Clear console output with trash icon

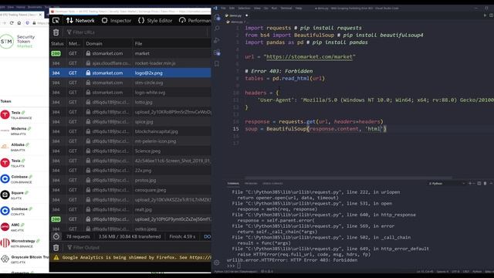click(56, 247)
